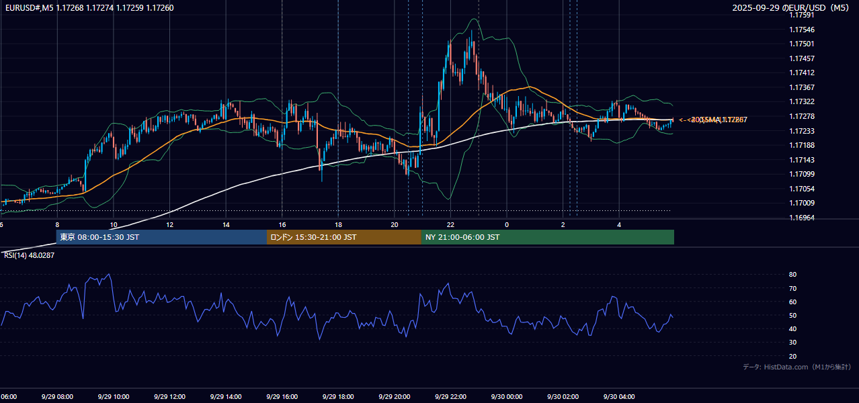Screen dimensions: 859x403
Task: Click price level 1.17099 on the axis
Action: [802, 174]
